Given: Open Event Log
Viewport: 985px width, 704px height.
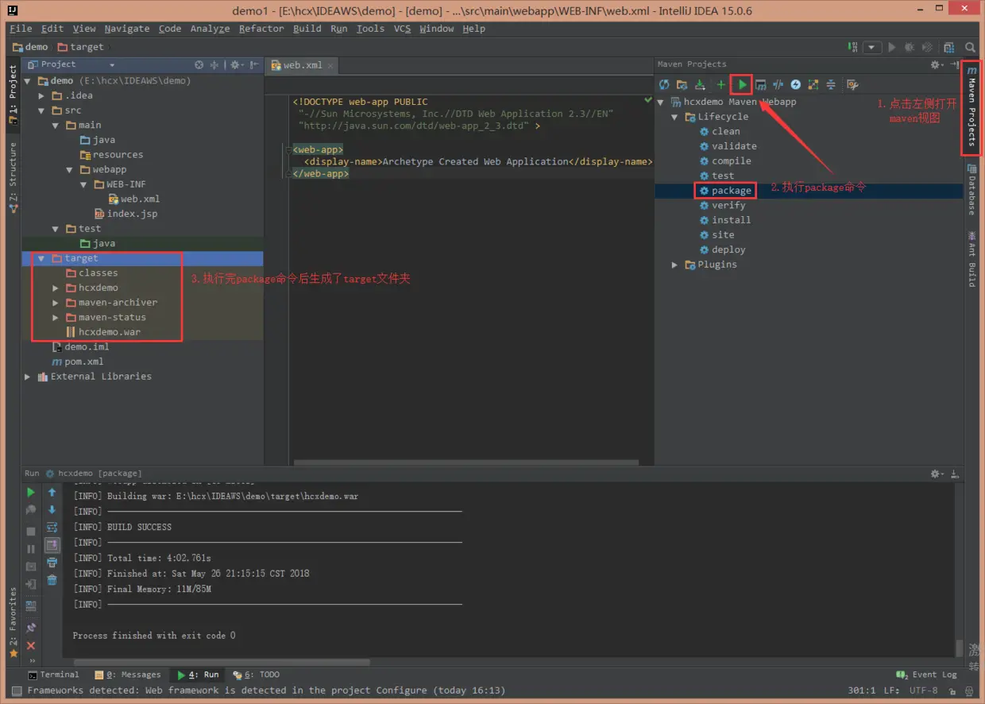Looking at the screenshot, I should pyautogui.click(x=927, y=675).
